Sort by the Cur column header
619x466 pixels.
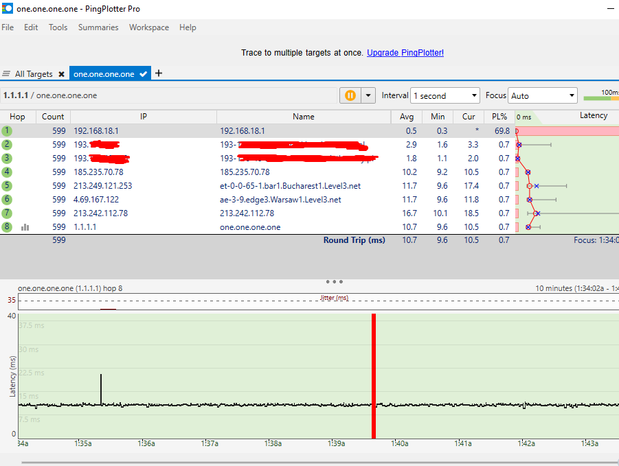pyautogui.click(x=469, y=117)
